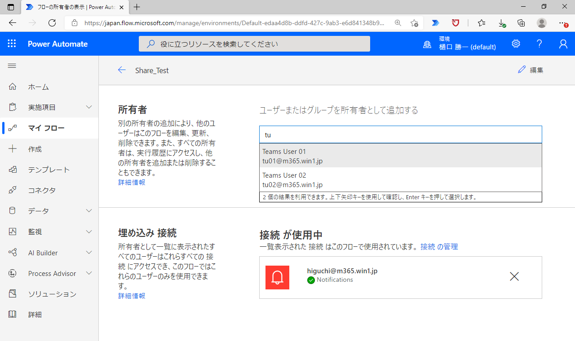Click the 詳細 book icon
The height and width of the screenshot is (341, 575).
[x=13, y=315]
